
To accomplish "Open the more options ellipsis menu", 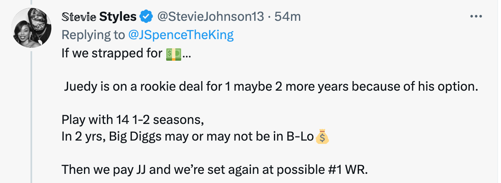I will (476, 16).
